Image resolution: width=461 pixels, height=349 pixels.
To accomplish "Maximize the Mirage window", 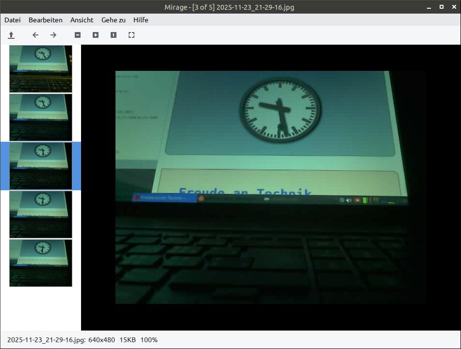I will [441, 7].
